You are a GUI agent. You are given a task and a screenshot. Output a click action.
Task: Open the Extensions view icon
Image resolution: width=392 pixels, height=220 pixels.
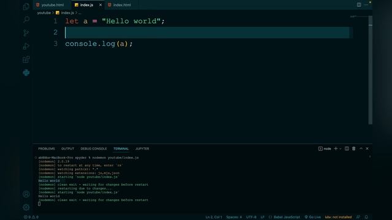coord(26,59)
